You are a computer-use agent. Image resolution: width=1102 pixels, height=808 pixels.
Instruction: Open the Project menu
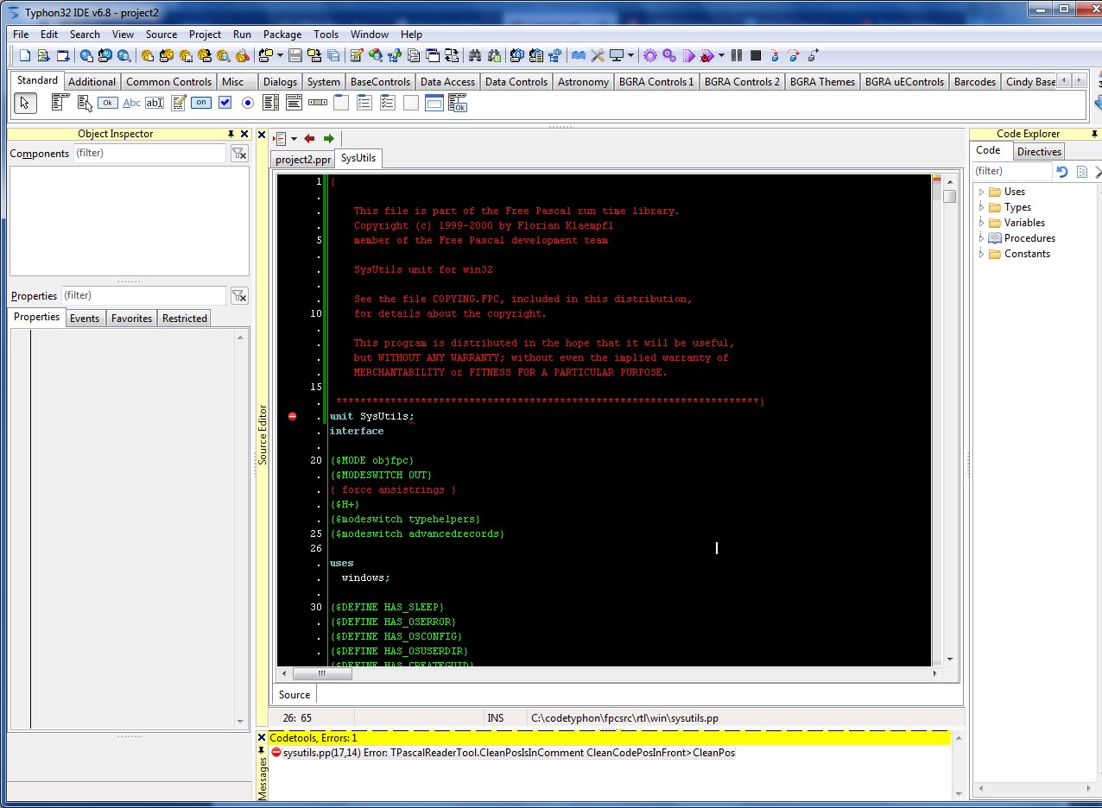(205, 35)
